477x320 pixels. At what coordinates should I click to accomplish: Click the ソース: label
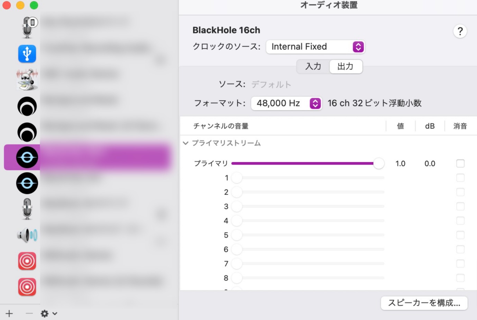[x=232, y=84]
